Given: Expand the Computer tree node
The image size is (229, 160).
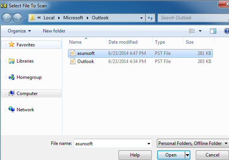Looking at the screenshot, I should [x=6, y=94].
